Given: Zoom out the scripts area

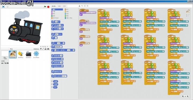Looking at the screenshot, I should [x=183, y=97].
